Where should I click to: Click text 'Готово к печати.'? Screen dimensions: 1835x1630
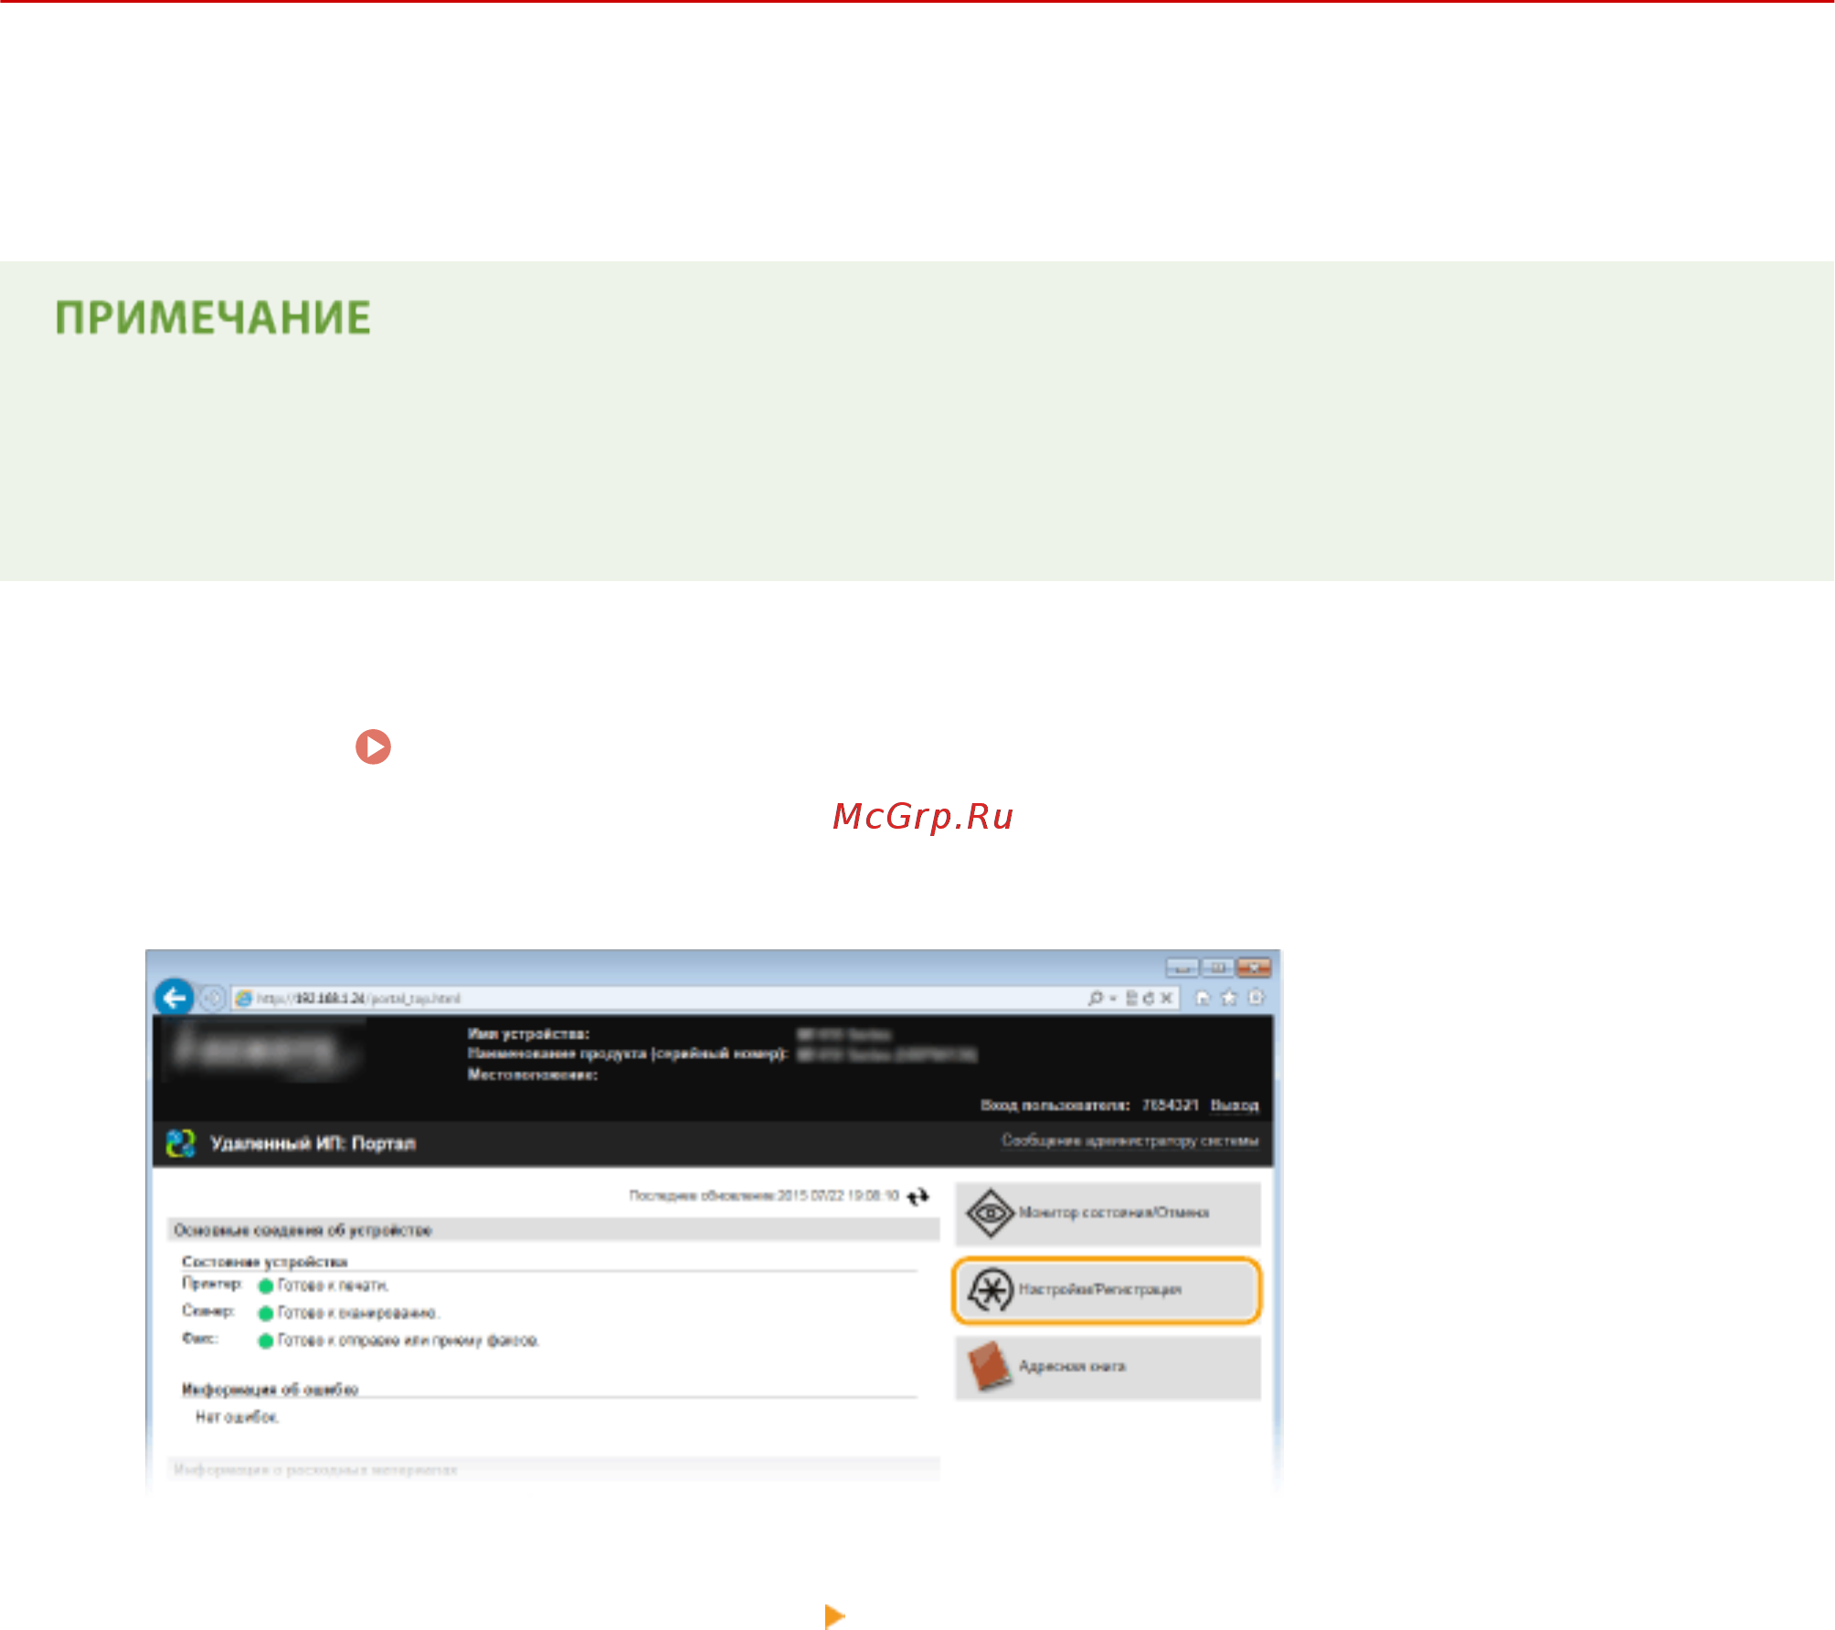[x=334, y=1286]
